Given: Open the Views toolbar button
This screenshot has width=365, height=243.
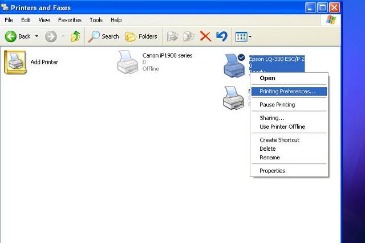Looking at the screenshot, I should pyautogui.click(x=241, y=36).
